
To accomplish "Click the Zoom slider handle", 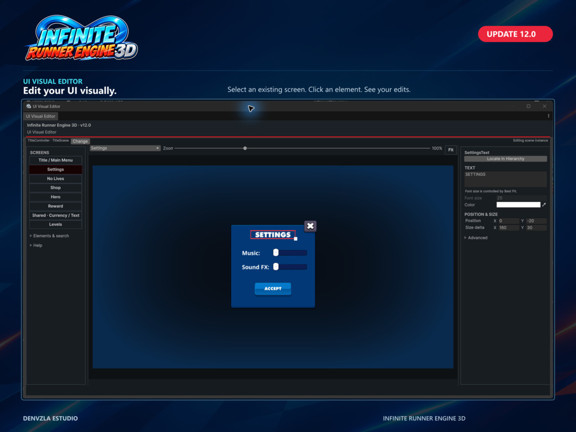I will [x=245, y=148].
